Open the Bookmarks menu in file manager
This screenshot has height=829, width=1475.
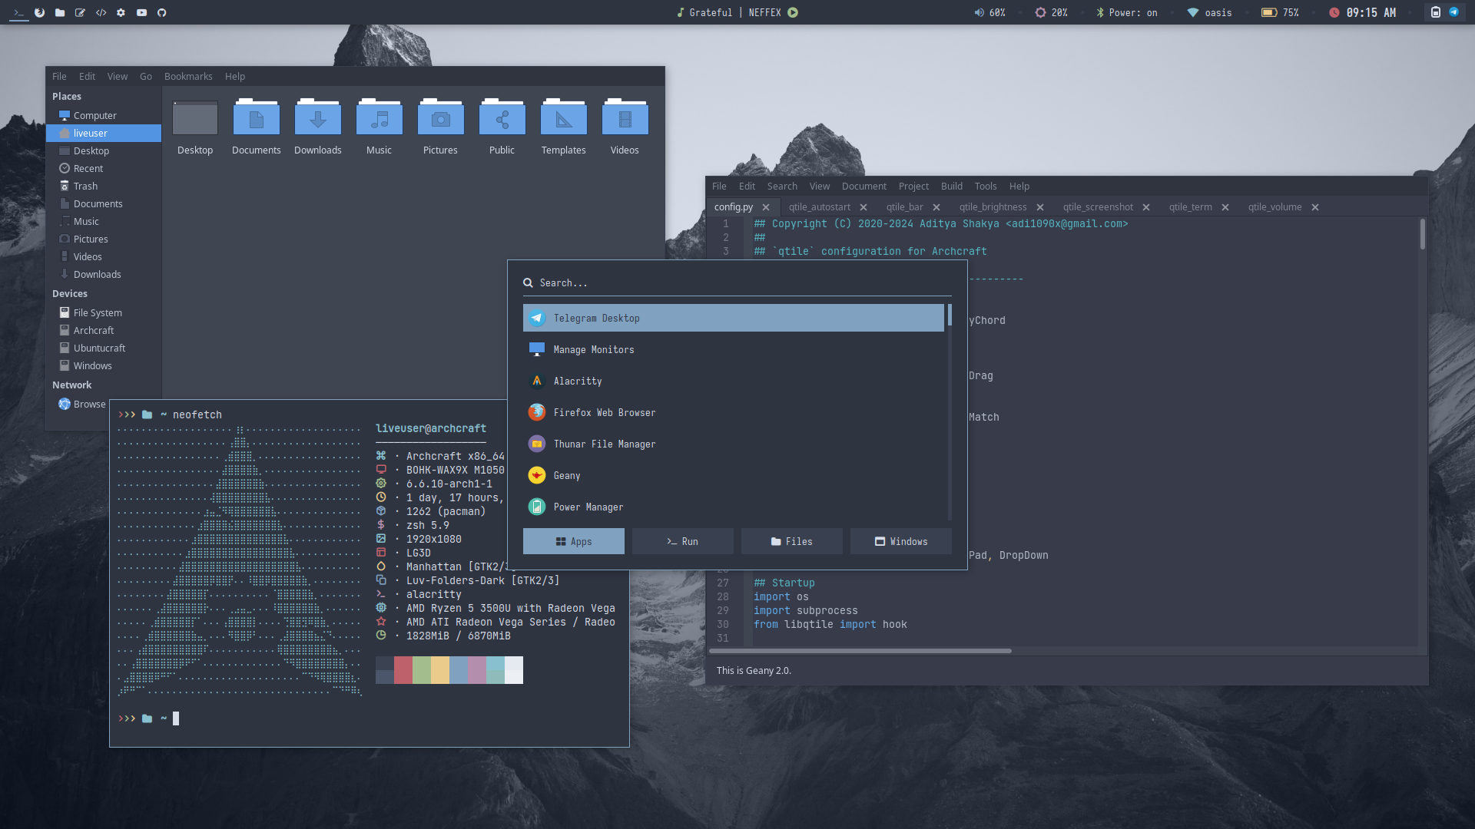click(x=188, y=76)
